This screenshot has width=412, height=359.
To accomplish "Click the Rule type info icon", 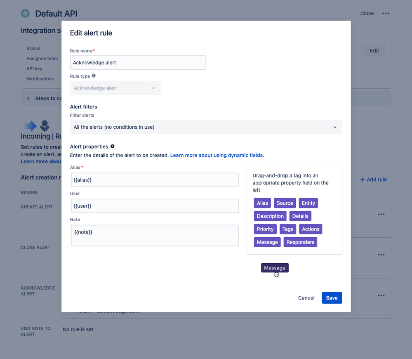I will point(94,76).
